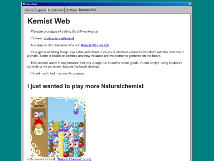Viewport: 214px width, 161px height.
Task: Open the Home tab
Action: coord(29,10)
